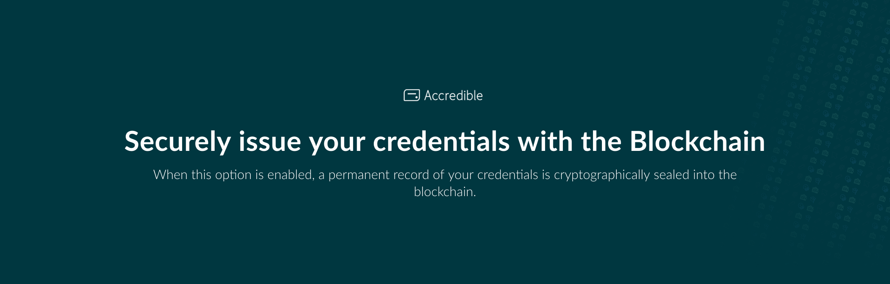The height and width of the screenshot is (284, 890).
Task: Select the word "Blockchain" in the headline
Action: pos(697,142)
